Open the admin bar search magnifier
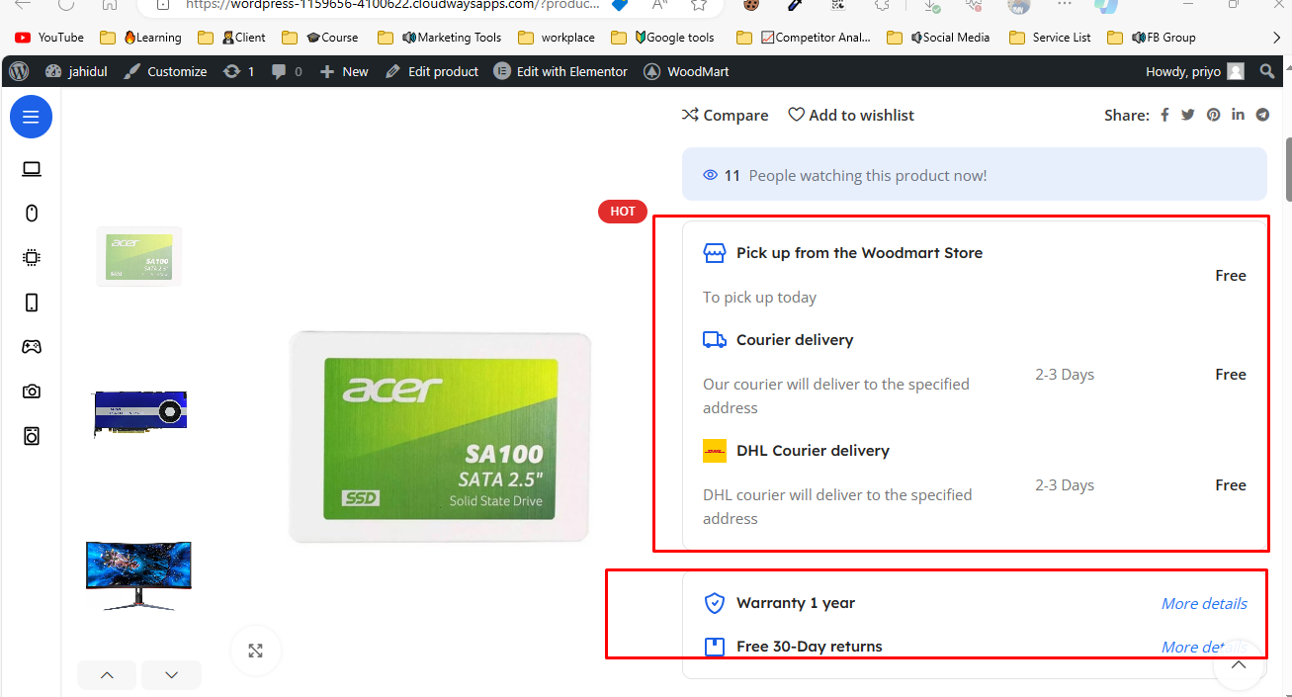 pos(1267,71)
